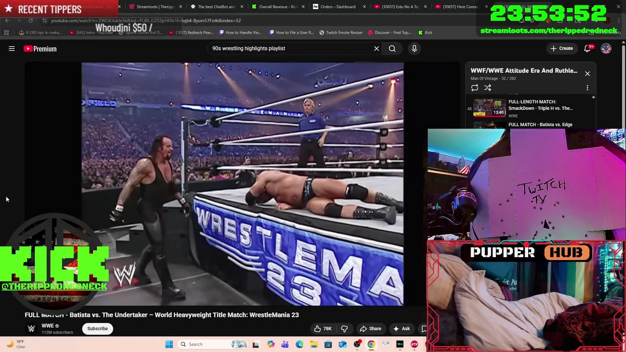Switch to the Overall Revenue Kick tab
Screen dimensions: 626x352
coord(277,7)
